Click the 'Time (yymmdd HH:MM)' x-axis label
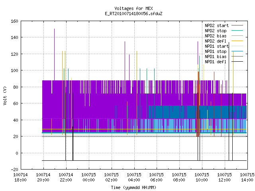 click(x=133, y=187)
